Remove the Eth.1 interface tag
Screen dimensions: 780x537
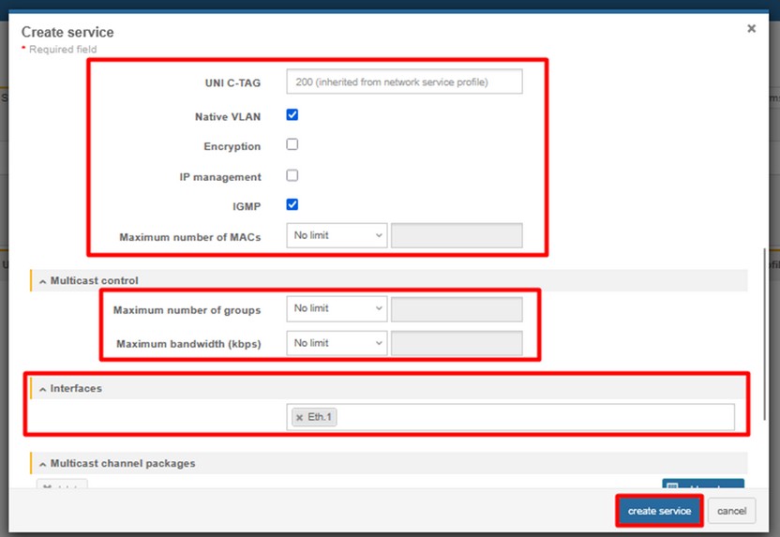[x=299, y=417]
